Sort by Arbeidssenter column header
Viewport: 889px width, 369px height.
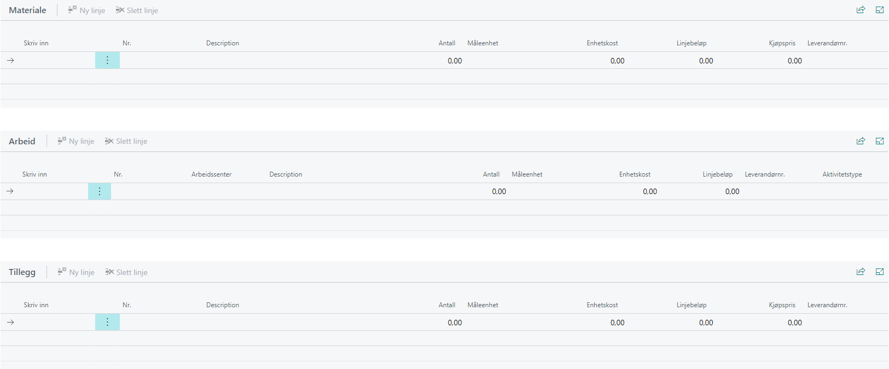[211, 174]
